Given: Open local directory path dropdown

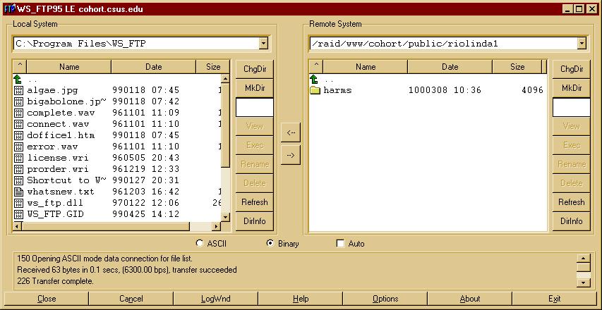Looking at the screenshot, I should click(263, 44).
